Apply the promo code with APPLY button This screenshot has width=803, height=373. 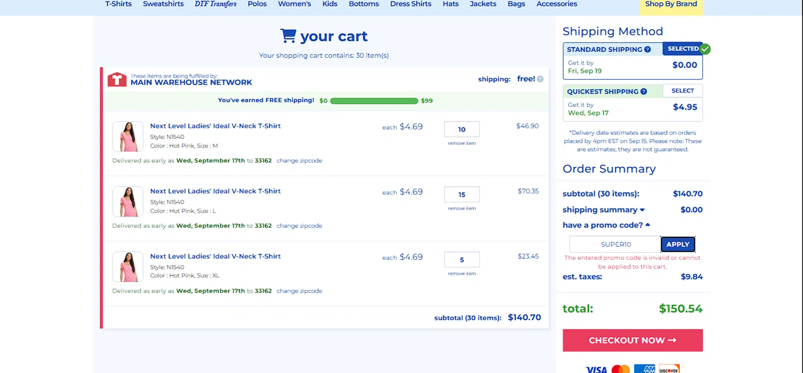[678, 244]
